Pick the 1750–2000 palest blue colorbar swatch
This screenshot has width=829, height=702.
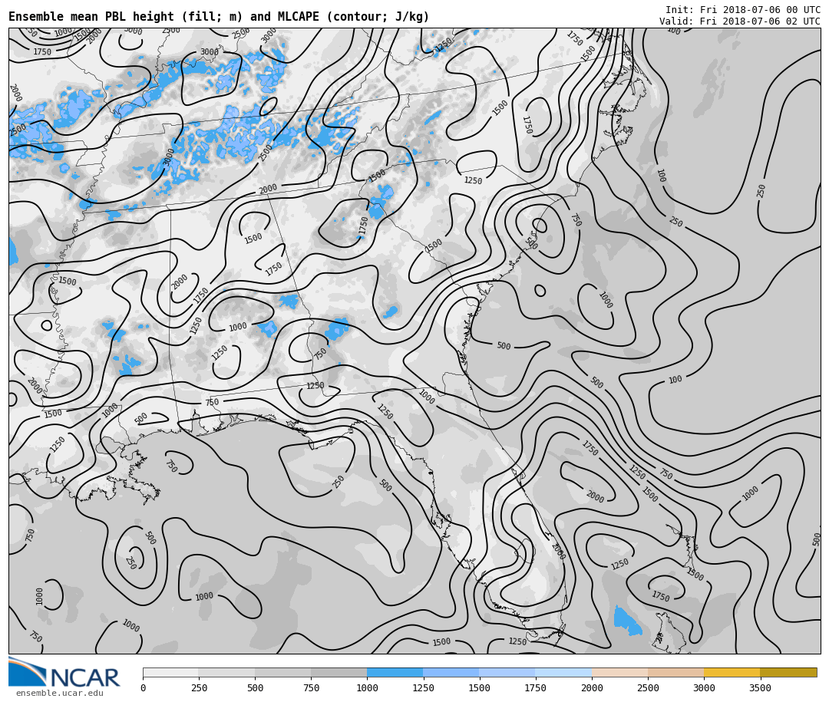(x=563, y=672)
